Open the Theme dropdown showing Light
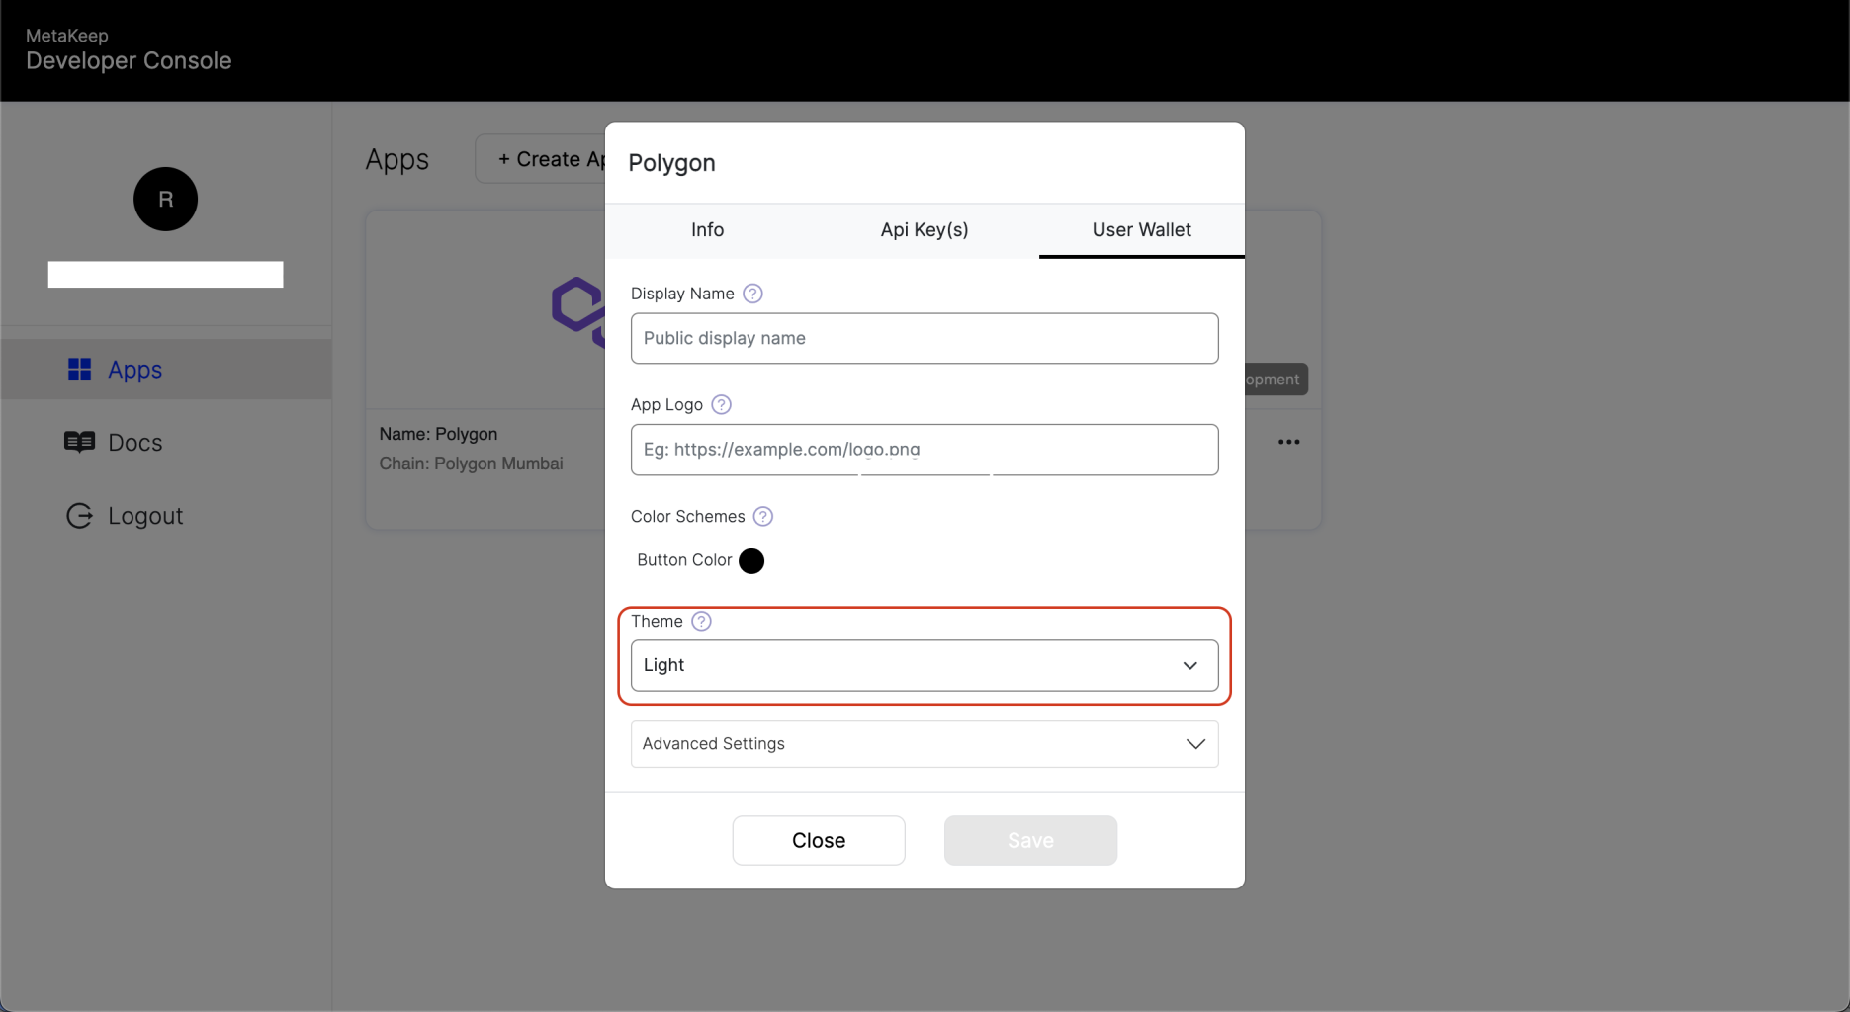 tap(925, 665)
